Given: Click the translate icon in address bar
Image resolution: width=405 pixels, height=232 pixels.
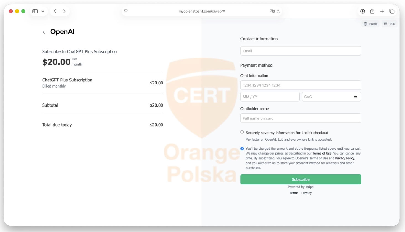Looking at the screenshot, I should pyautogui.click(x=272, y=11).
